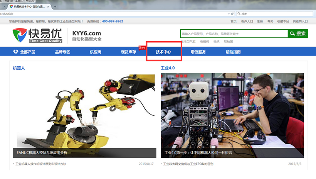Image resolution: width=316 pixels, height=179 pixels.
Task: Open 工业机器人操作机设计原则和设计方法 article
Action: tap(41, 164)
